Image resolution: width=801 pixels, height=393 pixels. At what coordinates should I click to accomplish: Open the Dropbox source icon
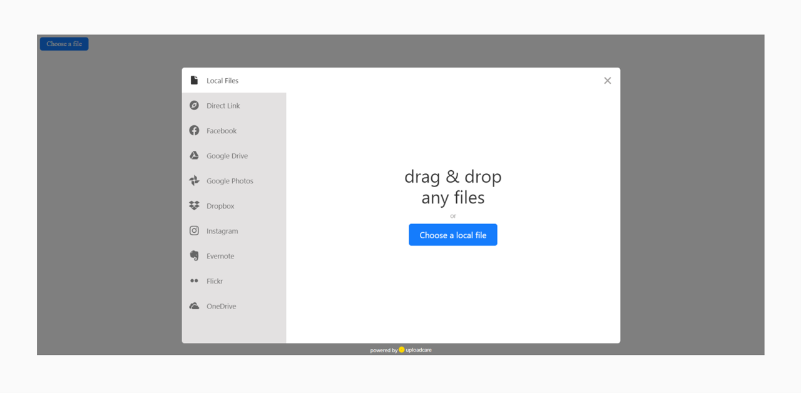tap(195, 205)
